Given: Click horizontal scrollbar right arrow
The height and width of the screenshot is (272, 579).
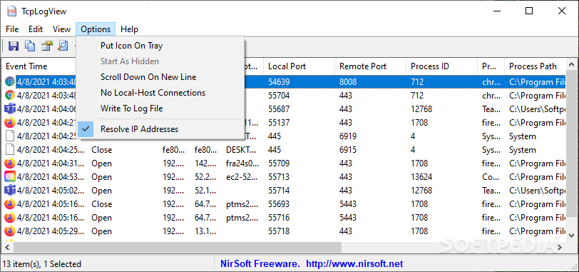Looking at the screenshot, I should point(560,247).
